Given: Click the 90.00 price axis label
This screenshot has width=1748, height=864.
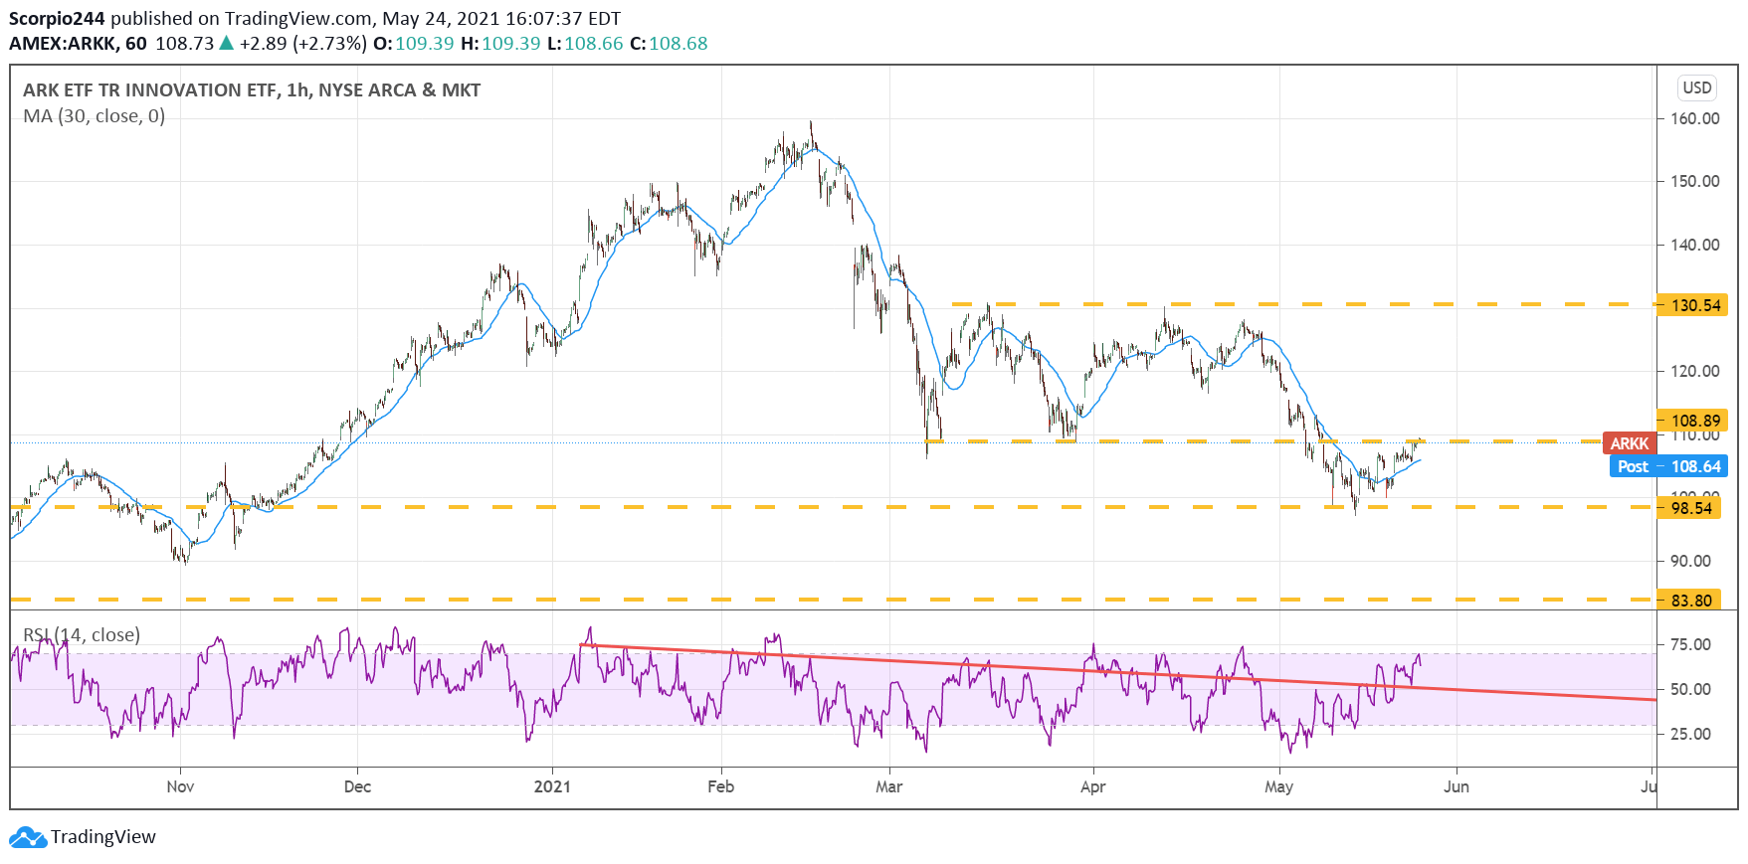Looking at the screenshot, I should (x=1690, y=561).
